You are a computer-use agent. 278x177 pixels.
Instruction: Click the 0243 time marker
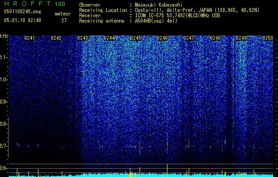coord(83,38)
